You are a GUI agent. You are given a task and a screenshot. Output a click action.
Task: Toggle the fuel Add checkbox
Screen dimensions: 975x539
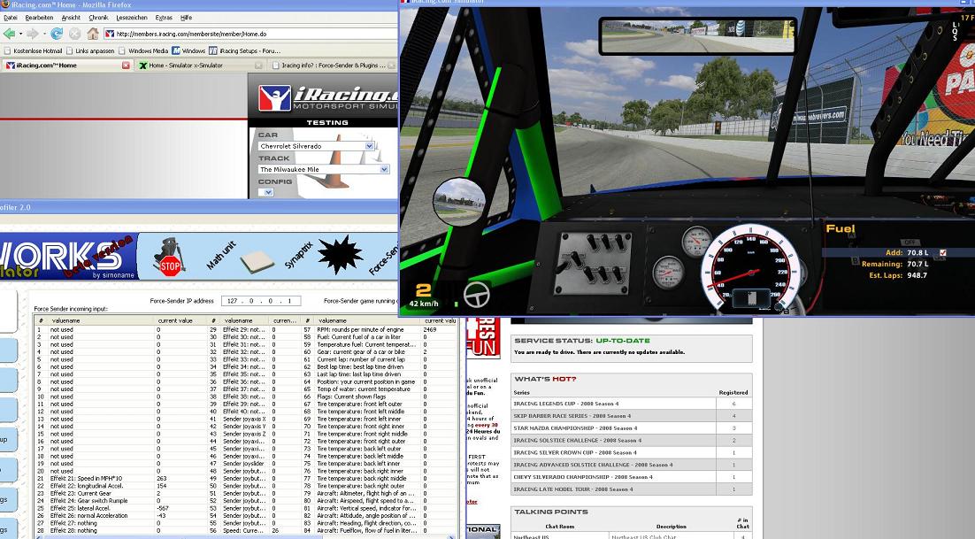tap(943, 253)
